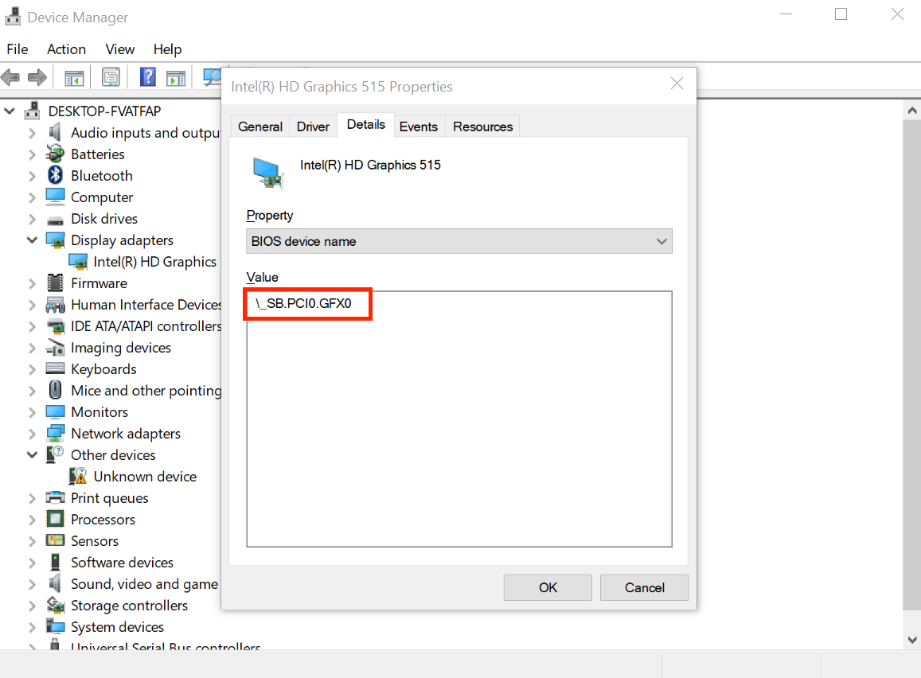Collapse the Display adapters node
Image resolution: width=921 pixels, height=678 pixels.
(32, 240)
